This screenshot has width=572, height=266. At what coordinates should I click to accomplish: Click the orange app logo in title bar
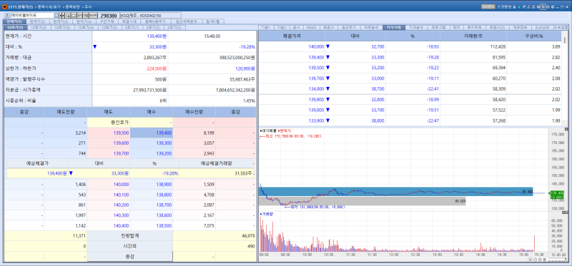[4, 6]
